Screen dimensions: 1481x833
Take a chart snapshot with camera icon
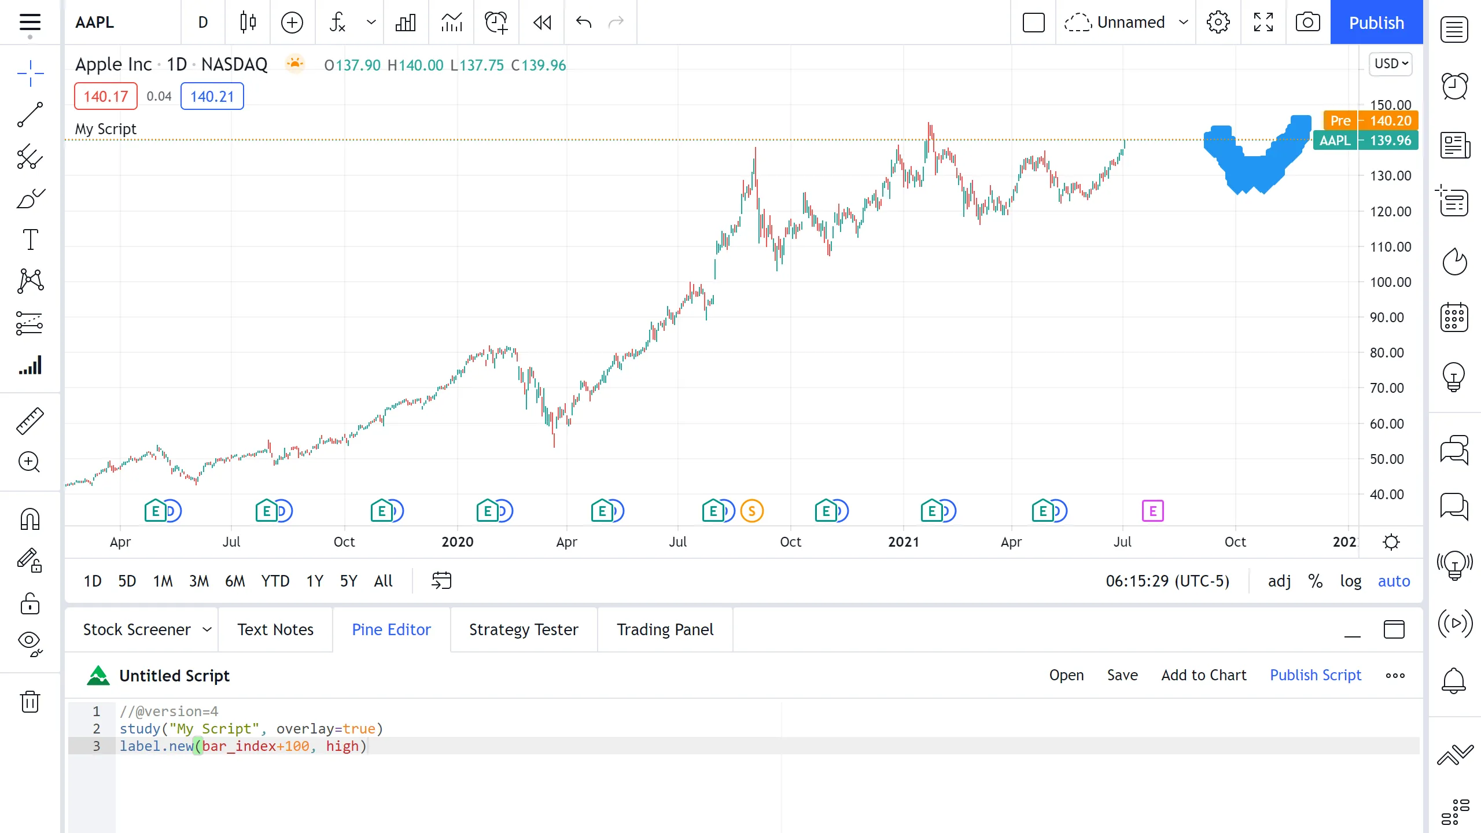tap(1307, 23)
